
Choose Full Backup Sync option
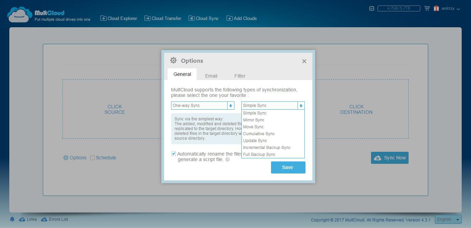(x=273, y=155)
